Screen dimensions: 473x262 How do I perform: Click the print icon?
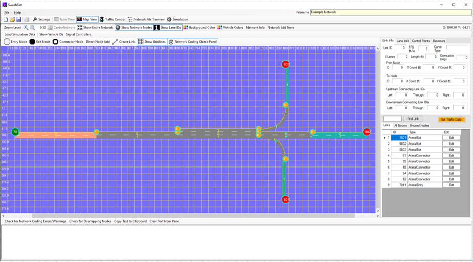coord(27,19)
